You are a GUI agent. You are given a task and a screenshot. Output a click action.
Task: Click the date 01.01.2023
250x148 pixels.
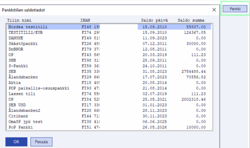tap(154, 105)
